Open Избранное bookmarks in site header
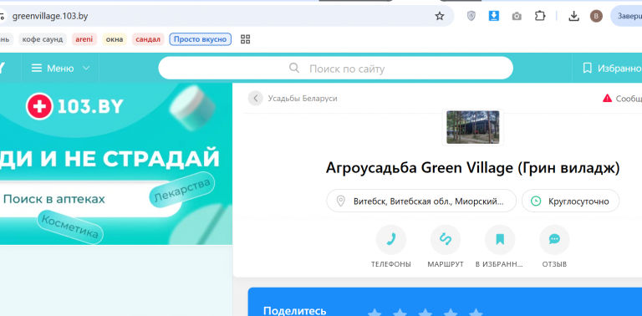Image resolution: width=642 pixels, height=316 pixels. click(612, 68)
